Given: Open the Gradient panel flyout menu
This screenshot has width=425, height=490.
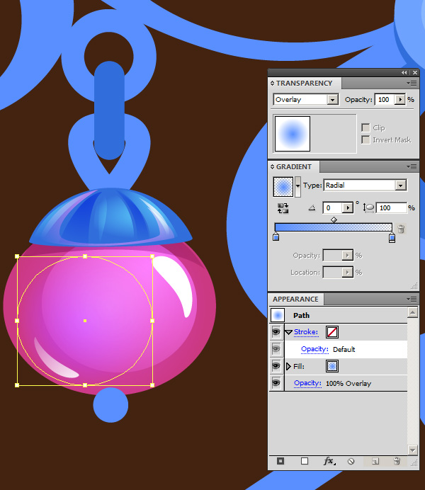Looking at the screenshot, I should (x=413, y=166).
